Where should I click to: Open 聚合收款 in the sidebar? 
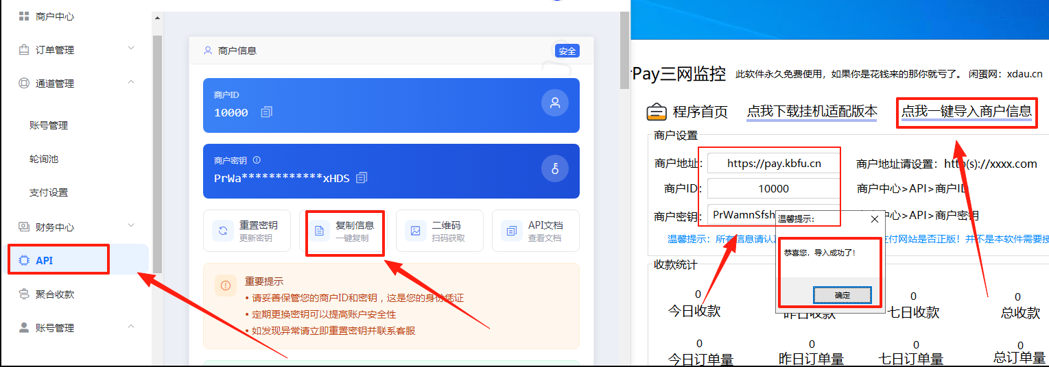point(54,294)
